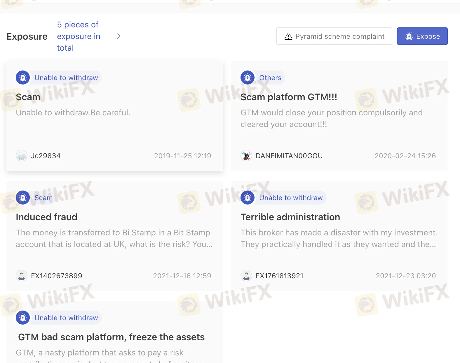Open the 'Scam platform GTM!!!' exposure post
The image size is (460, 363).
tap(289, 97)
